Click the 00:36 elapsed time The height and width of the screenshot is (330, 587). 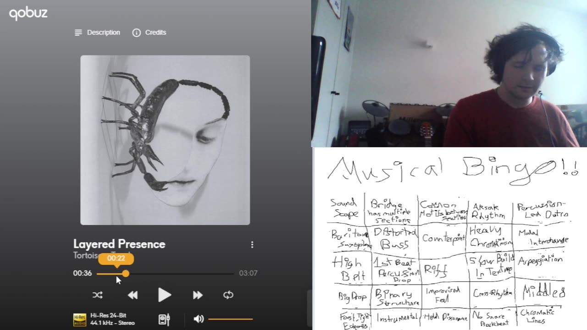click(83, 273)
